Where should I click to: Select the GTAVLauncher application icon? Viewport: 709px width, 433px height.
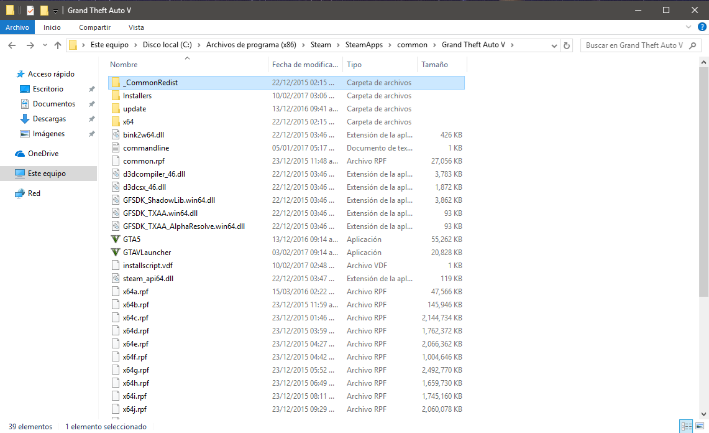point(116,253)
